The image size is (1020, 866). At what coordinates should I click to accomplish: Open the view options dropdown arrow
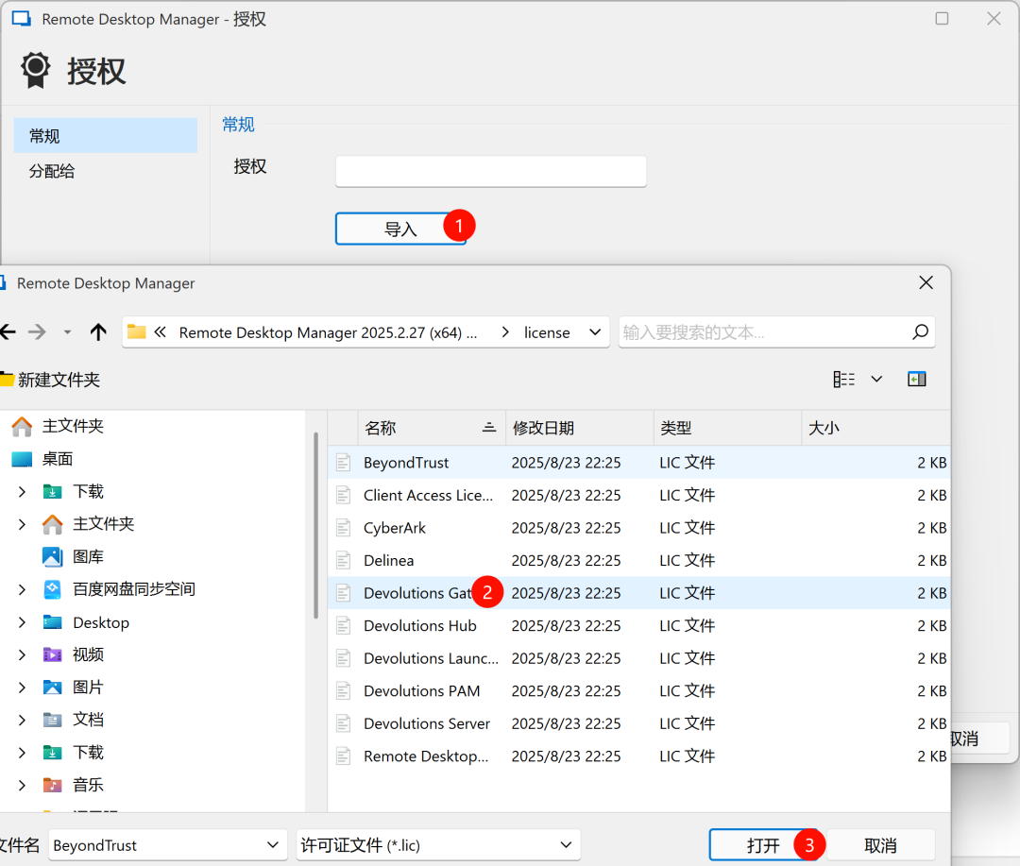click(876, 380)
